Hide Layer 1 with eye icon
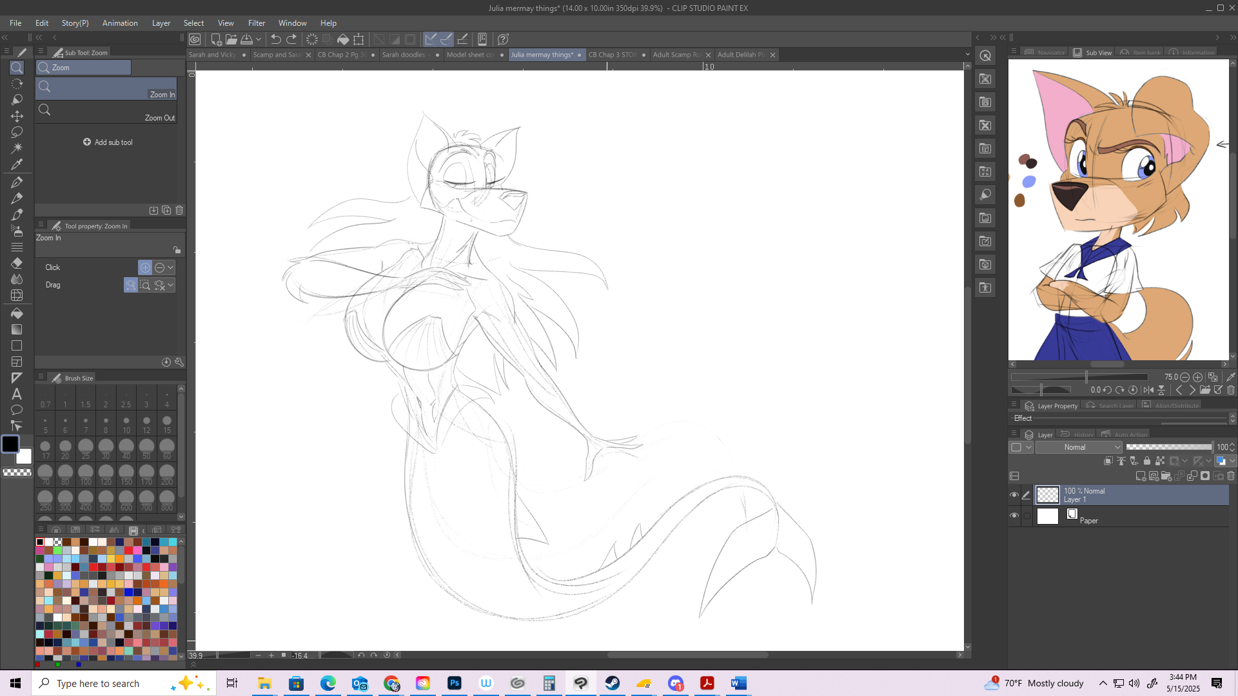 coord(1014,495)
